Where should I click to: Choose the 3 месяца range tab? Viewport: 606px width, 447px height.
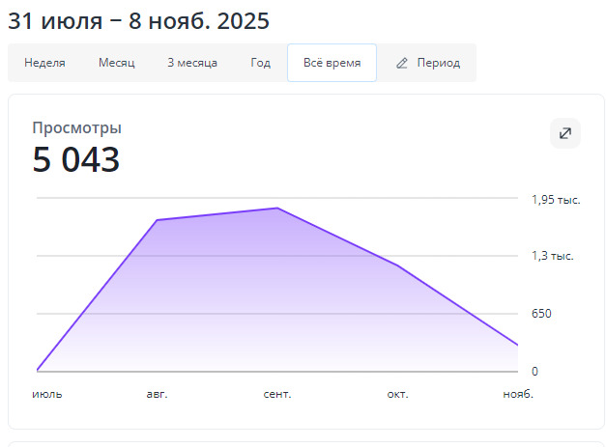point(192,64)
